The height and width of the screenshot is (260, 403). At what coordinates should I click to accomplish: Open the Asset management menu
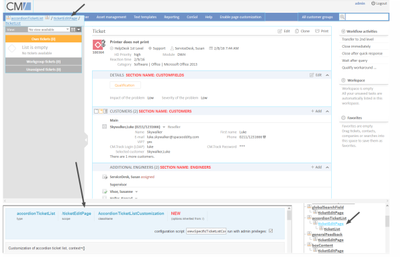(x=111, y=17)
